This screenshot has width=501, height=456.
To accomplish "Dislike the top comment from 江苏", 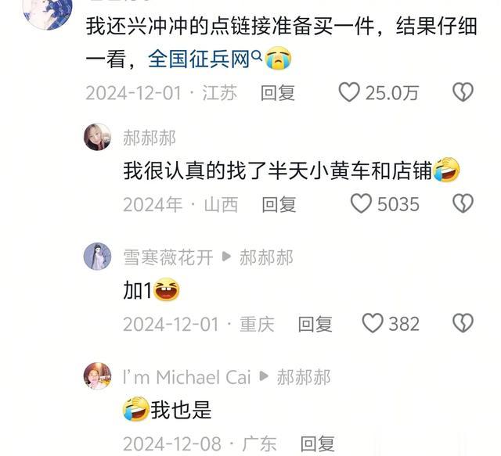I will (x=463, y=92).
